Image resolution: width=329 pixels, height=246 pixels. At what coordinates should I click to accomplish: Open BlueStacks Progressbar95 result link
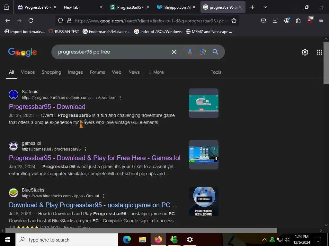click(x=93, y=205)
